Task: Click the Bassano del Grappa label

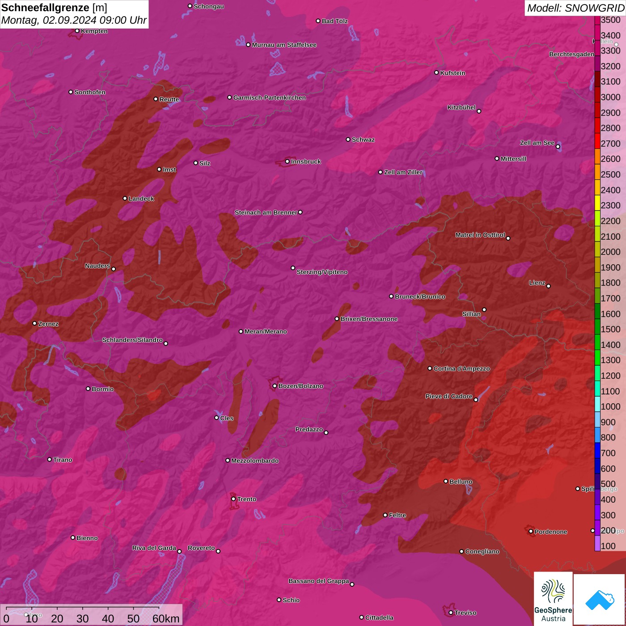Action: [x=319, y=581]
